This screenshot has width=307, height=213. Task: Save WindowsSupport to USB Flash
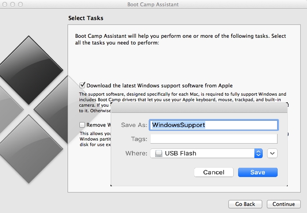(x=258, y=172)
